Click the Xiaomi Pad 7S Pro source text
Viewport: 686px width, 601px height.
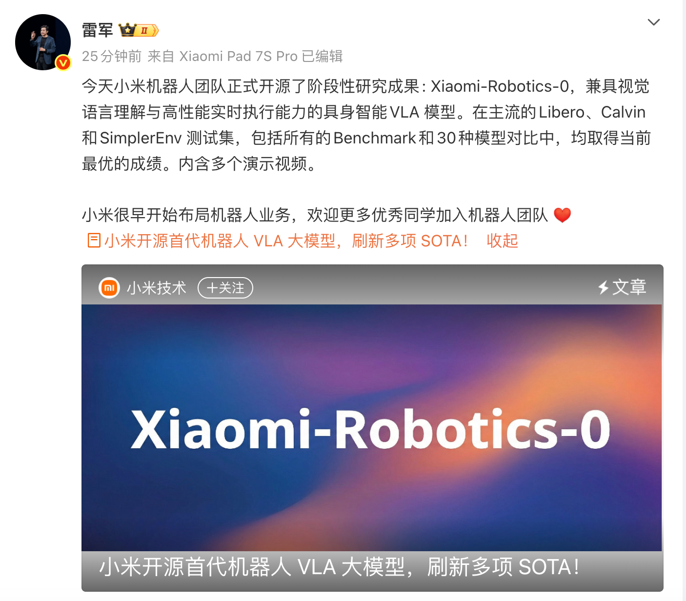pyautogui.click(x=239, y=57)
